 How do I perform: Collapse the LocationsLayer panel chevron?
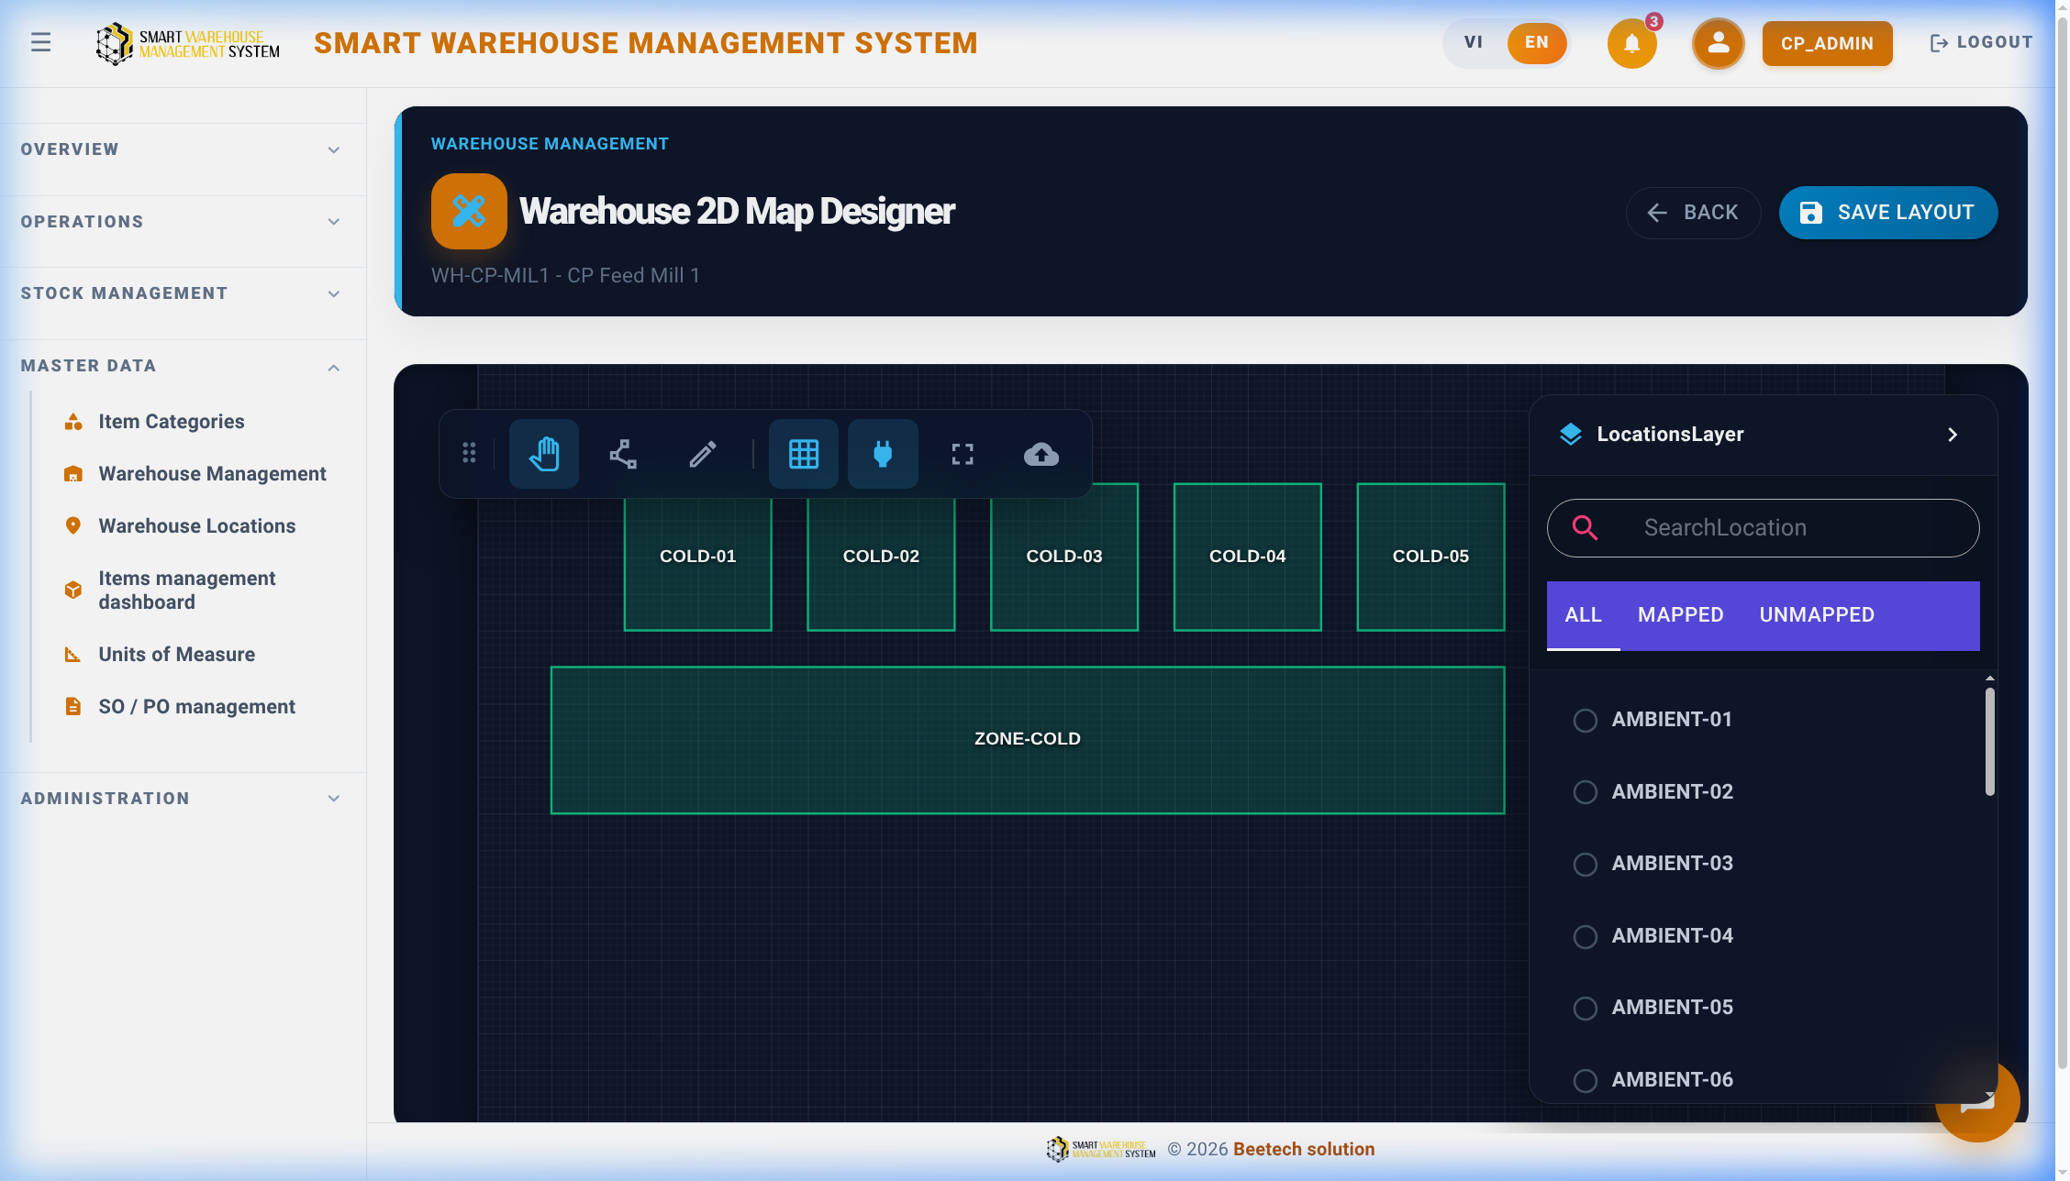1953,435
